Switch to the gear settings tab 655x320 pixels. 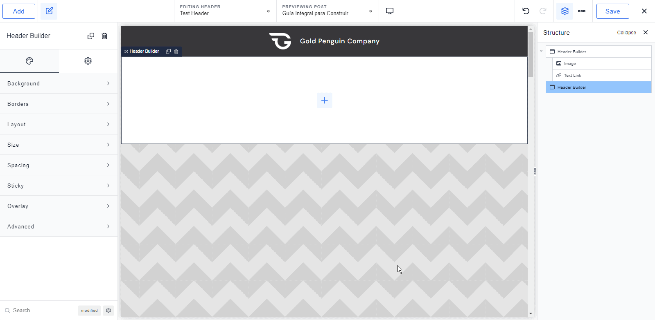coord(88,61)
